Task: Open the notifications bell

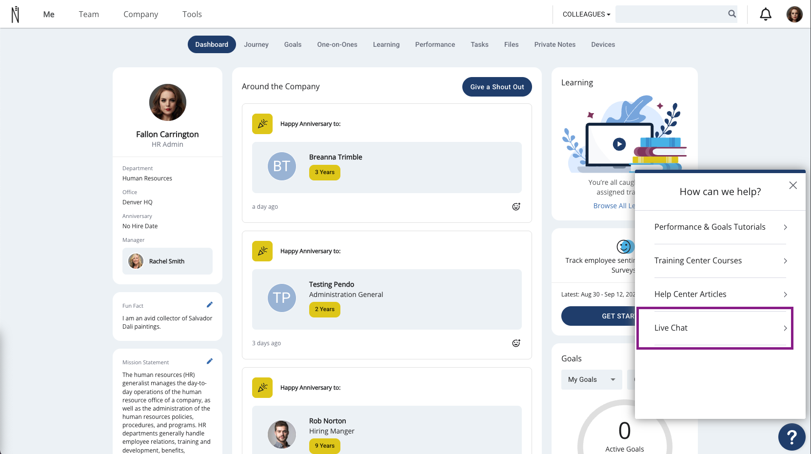Action: click(766, 14)
